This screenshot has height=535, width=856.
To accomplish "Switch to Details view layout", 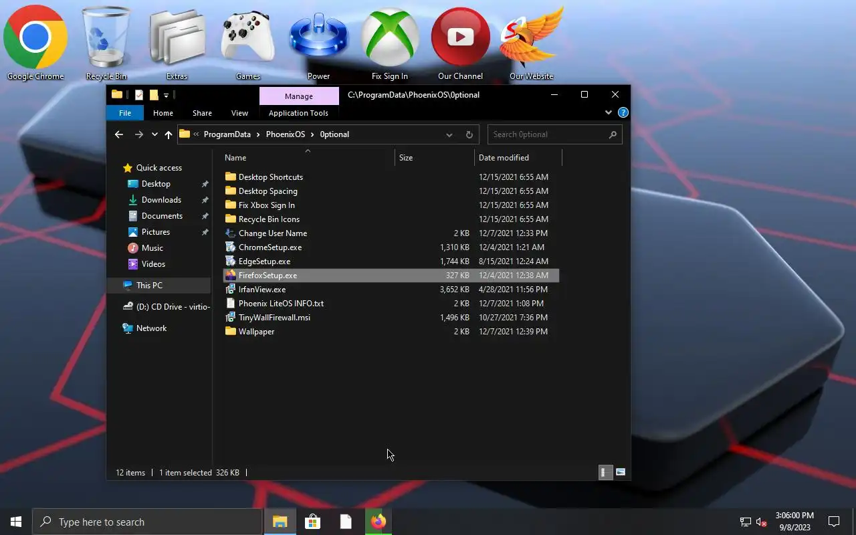I will [605, 472].
